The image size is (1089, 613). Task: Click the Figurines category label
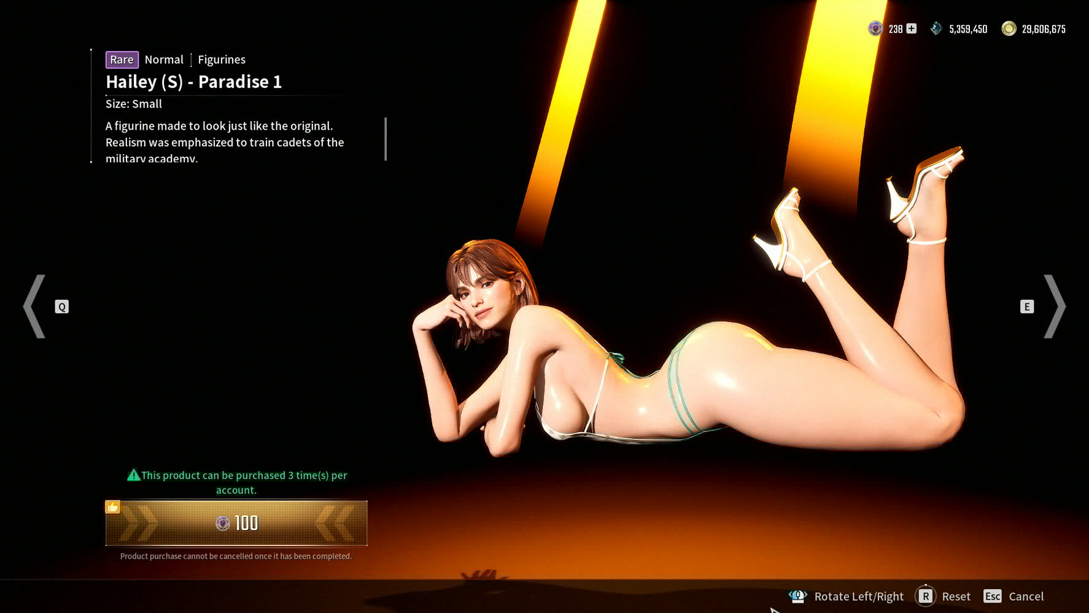click(222, 60)
